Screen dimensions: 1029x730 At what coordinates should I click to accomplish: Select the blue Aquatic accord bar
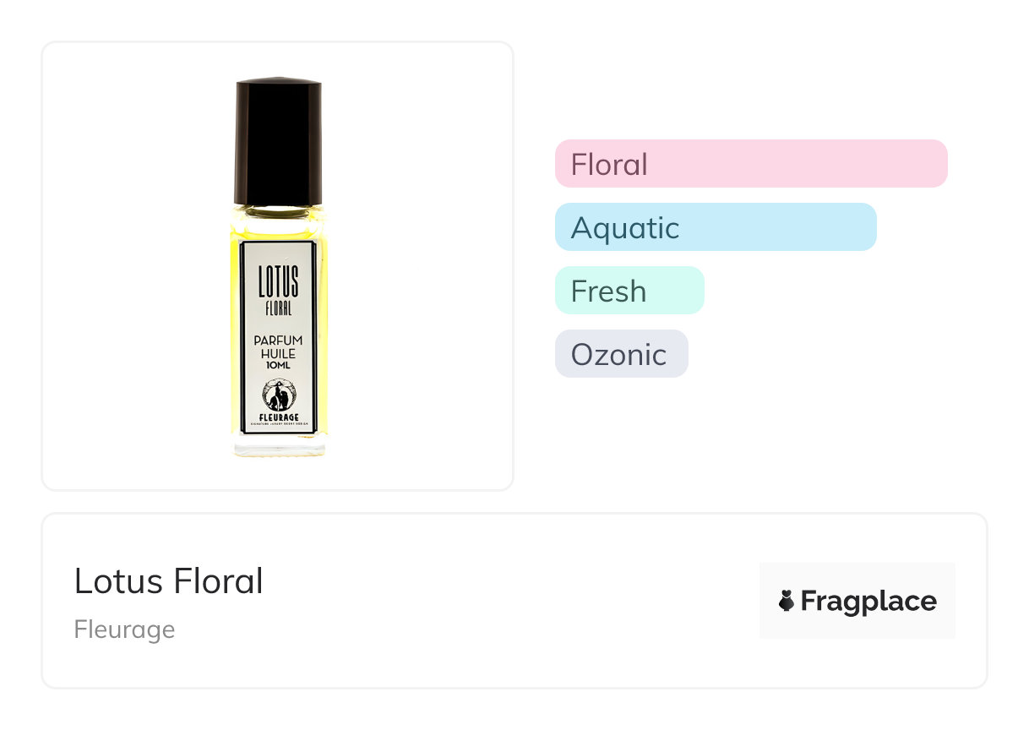tap(715, 227)
